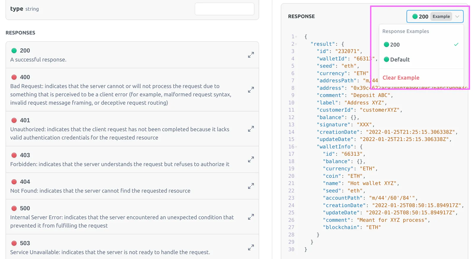Choose the Default response example

coord(421,60)
